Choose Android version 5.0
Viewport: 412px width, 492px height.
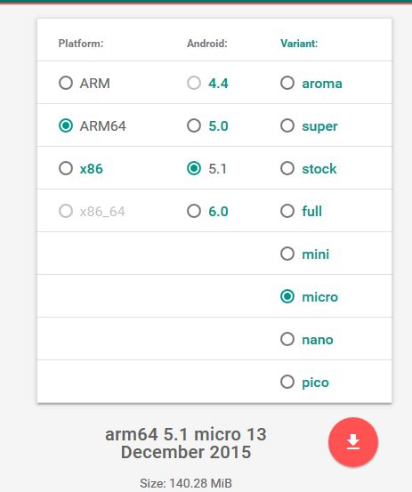(x=194, y=125)
